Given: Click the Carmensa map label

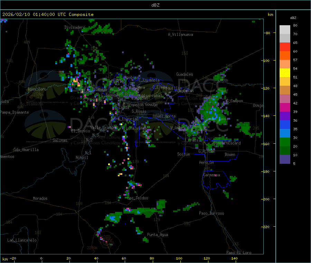Looking at the screenshot, I should [x=211, y=175].
